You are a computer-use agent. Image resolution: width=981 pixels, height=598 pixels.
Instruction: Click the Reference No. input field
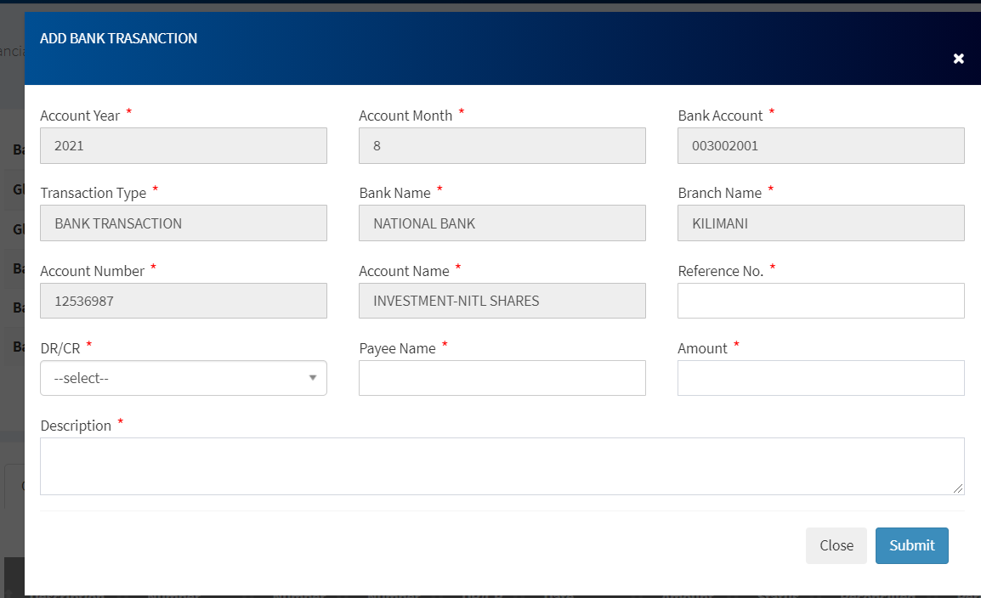click(820, 301)
